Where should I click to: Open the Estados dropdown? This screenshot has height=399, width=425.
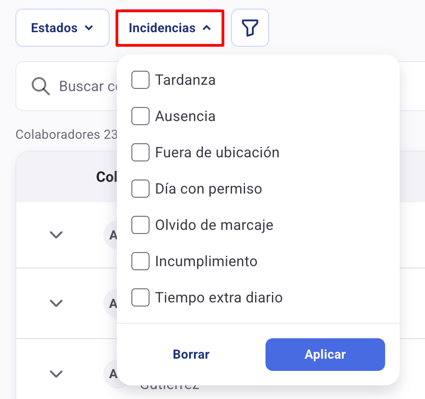click(x=63, y=28)
